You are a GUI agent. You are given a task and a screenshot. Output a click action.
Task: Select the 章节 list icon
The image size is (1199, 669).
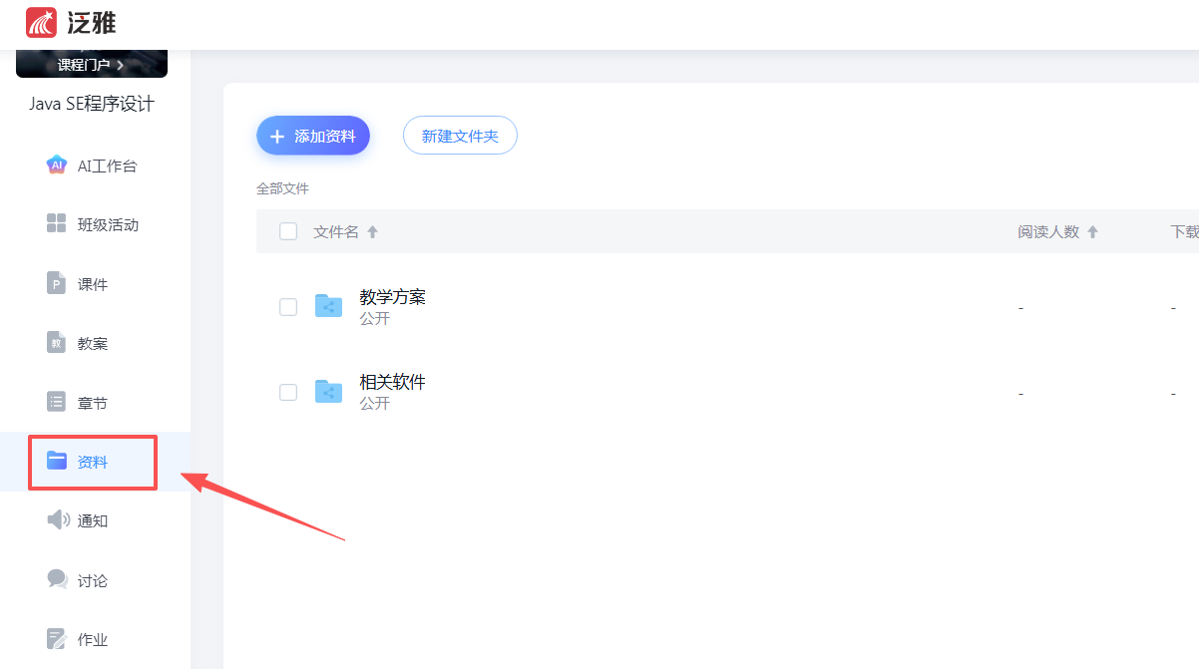(x=57, y=403)
